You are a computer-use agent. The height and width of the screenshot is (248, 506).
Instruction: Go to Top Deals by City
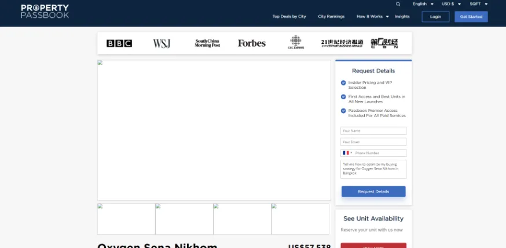point(289,17)
